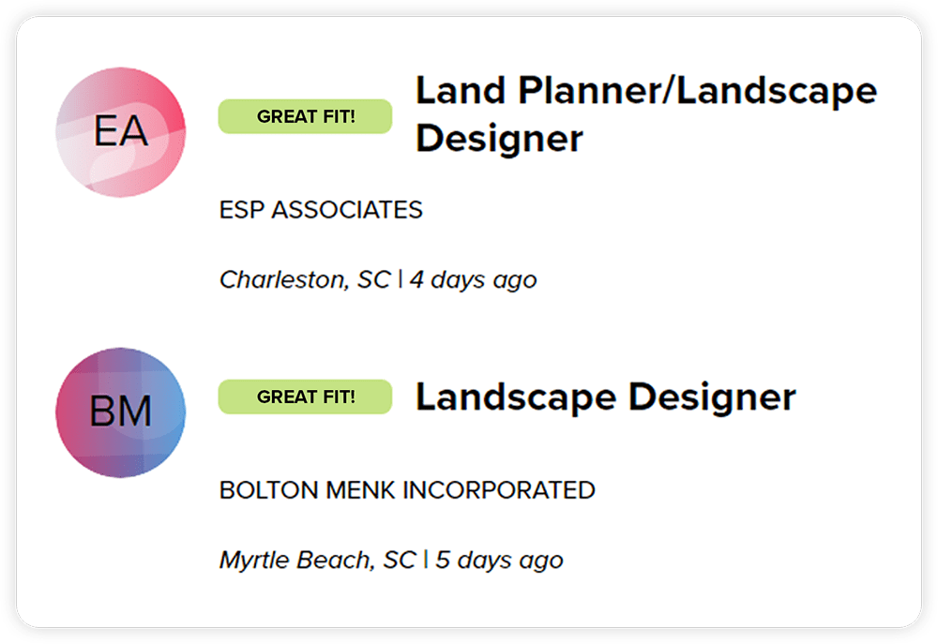
Task: Click the word ASSOCIATES under first job
Action: [347, 210]
